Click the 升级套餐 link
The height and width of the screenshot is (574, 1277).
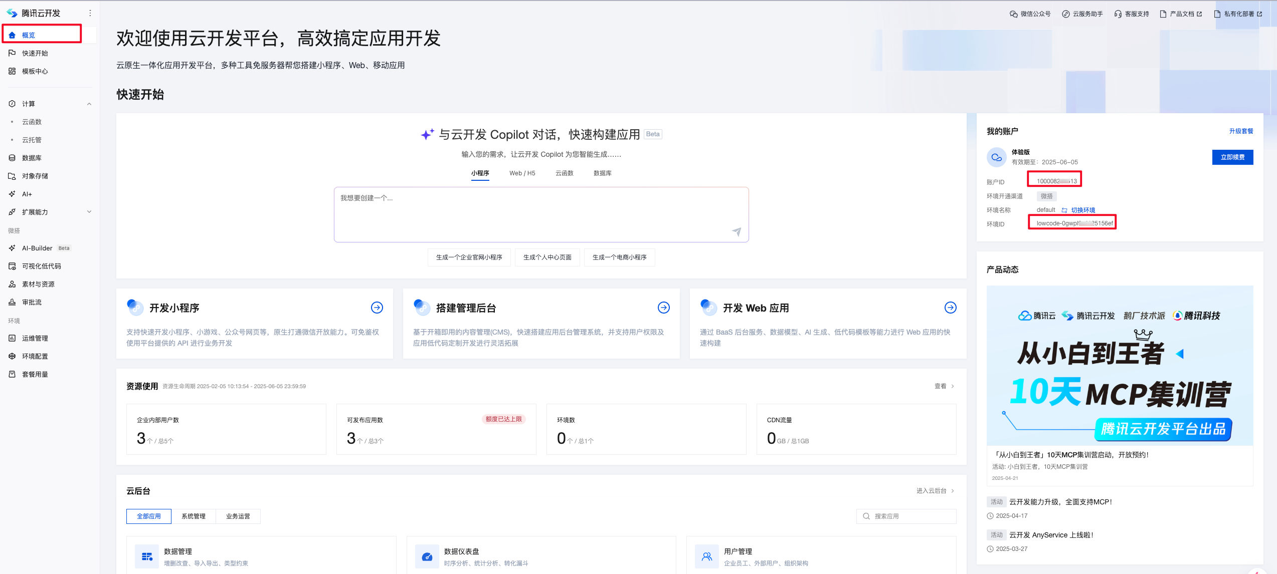[x=1241, y=131]
